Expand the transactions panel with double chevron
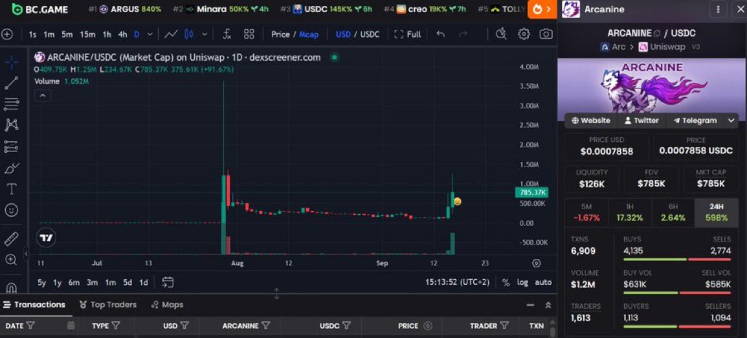Image resolution: width=747 pixels, height=338 pixels. click(x=548, y=305)
